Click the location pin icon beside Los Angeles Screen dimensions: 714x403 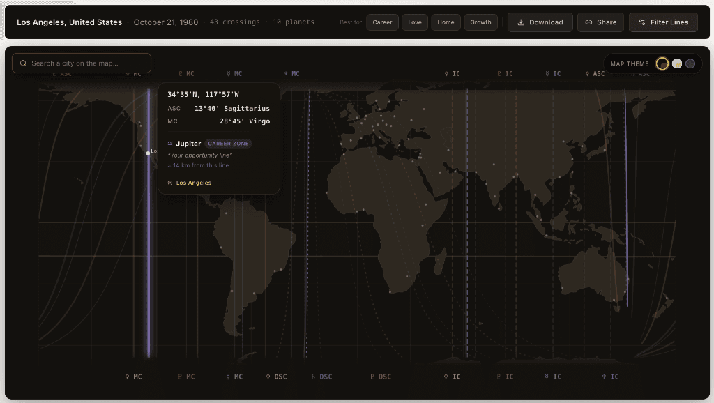pyautogui.click(x=169, y=183)
